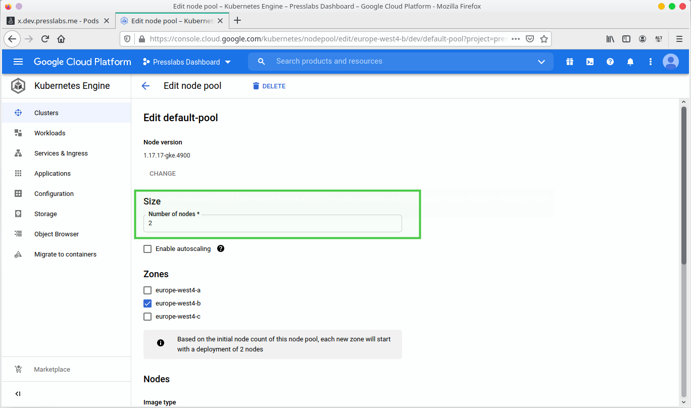Reload the page in Firefox
The width and height of the screenshot is (691, 408).
[x=45, y=39]
